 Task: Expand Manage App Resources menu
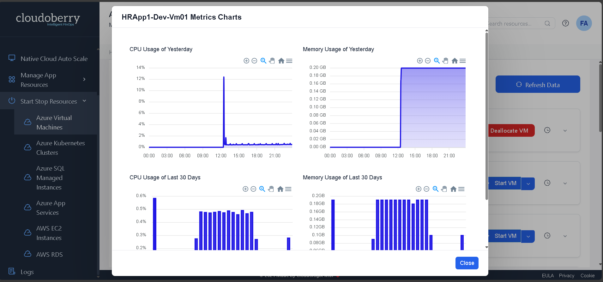coord(49,80)
